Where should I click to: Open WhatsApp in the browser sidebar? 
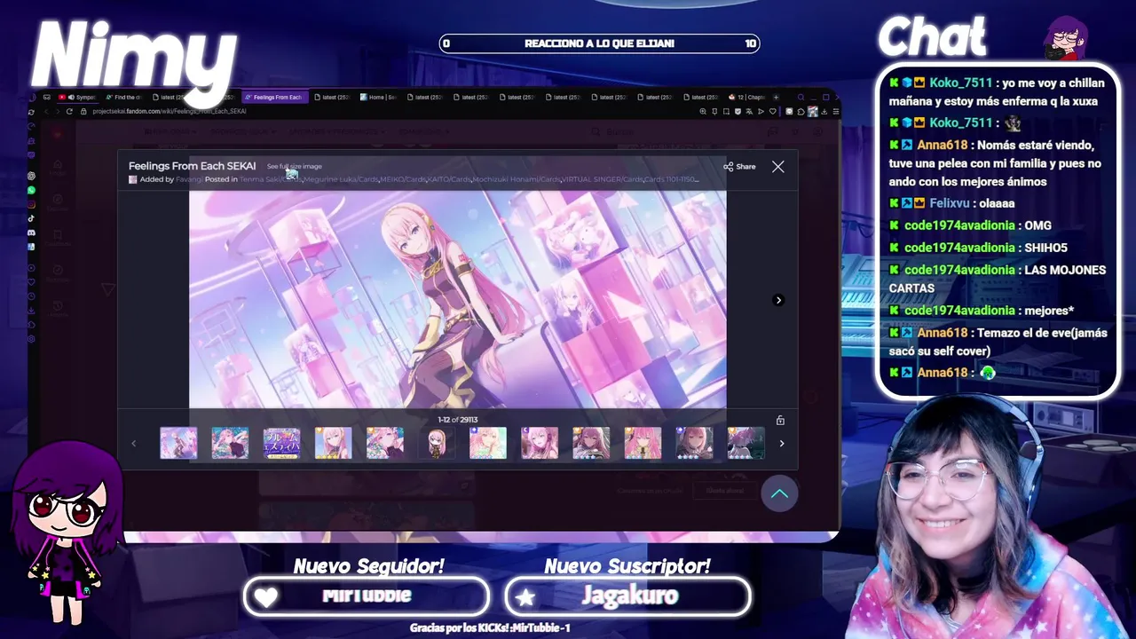(31, 190)
